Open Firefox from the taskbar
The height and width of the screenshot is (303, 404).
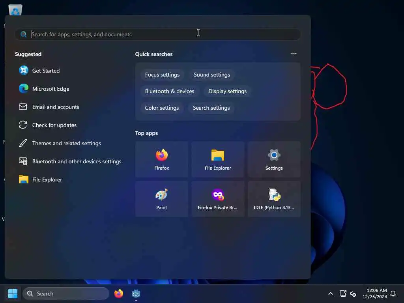point(118,294)
